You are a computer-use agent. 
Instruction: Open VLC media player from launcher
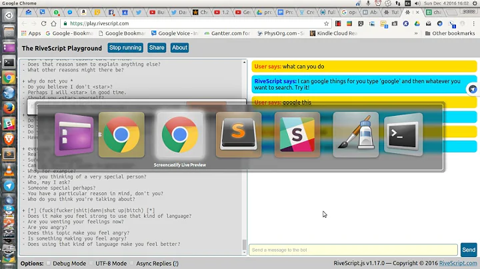(x=9, y=170)
